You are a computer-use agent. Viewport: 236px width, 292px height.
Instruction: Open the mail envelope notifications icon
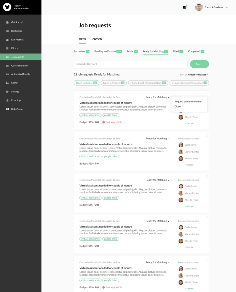pos(185,7)
